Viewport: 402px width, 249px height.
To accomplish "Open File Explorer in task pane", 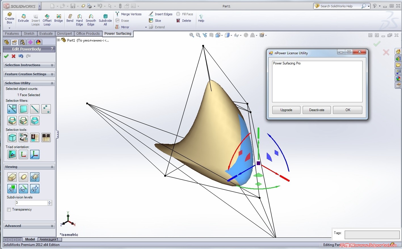I will tap(398, 65).
